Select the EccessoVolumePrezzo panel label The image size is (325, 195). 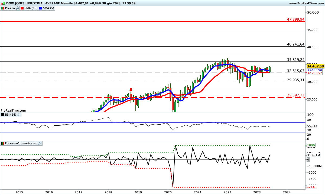coord(21,143)
